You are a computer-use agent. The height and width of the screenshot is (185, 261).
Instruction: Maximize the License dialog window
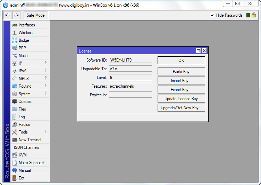[198, 51]
